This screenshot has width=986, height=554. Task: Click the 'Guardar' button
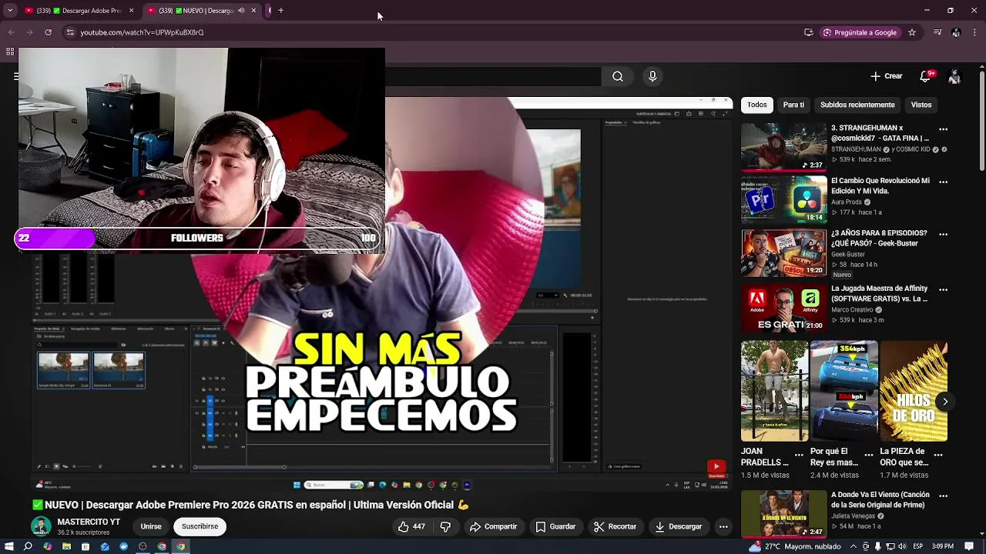[555, 526]
